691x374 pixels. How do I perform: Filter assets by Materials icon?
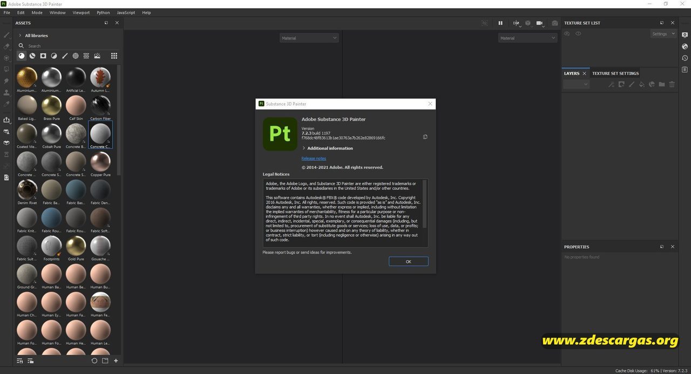click(22, 56)
